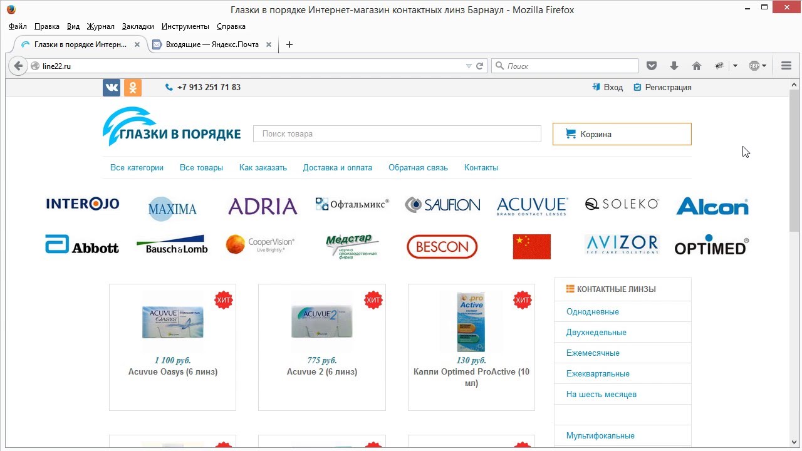This screenshot has height=451, width=802.
Task: Click the Поиск товара search field
Action: tap(397, 133)
